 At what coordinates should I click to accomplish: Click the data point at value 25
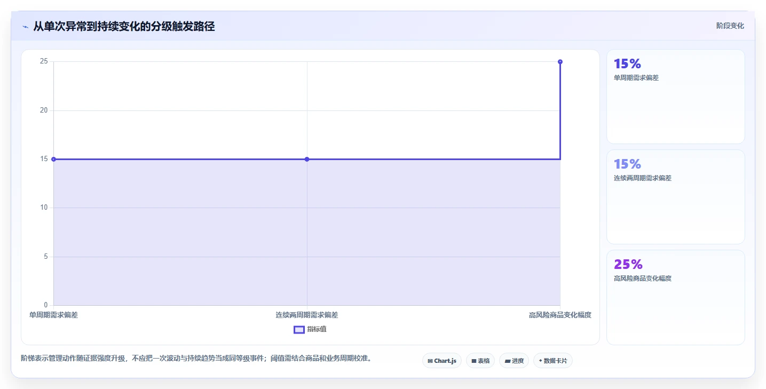[x=560, y=62]
